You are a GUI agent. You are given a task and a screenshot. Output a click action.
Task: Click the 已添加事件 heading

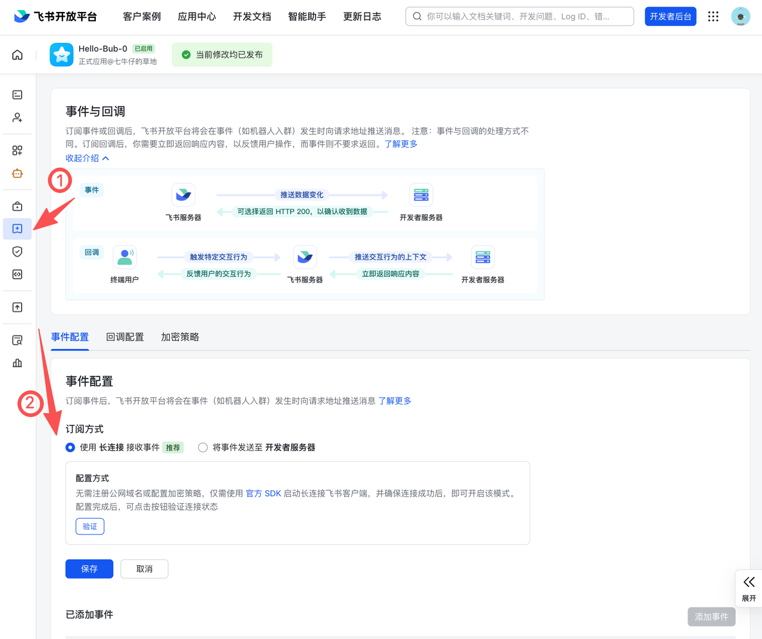coord(89,615)
